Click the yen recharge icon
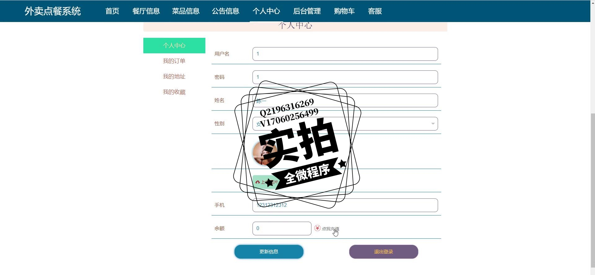595x275 pixels. (317, 228)
